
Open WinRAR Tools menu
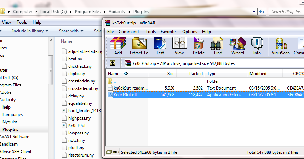point(151,32)
